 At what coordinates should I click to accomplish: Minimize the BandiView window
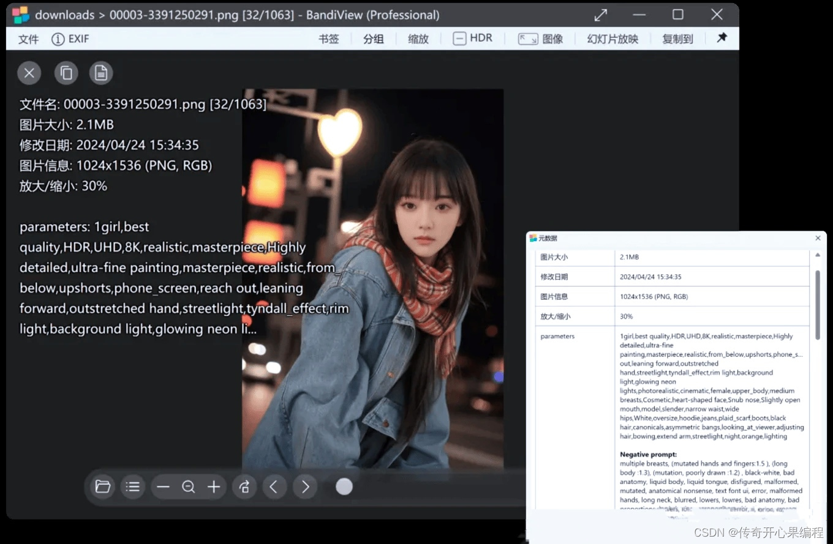pyautogui.click(x=639, y=15)
